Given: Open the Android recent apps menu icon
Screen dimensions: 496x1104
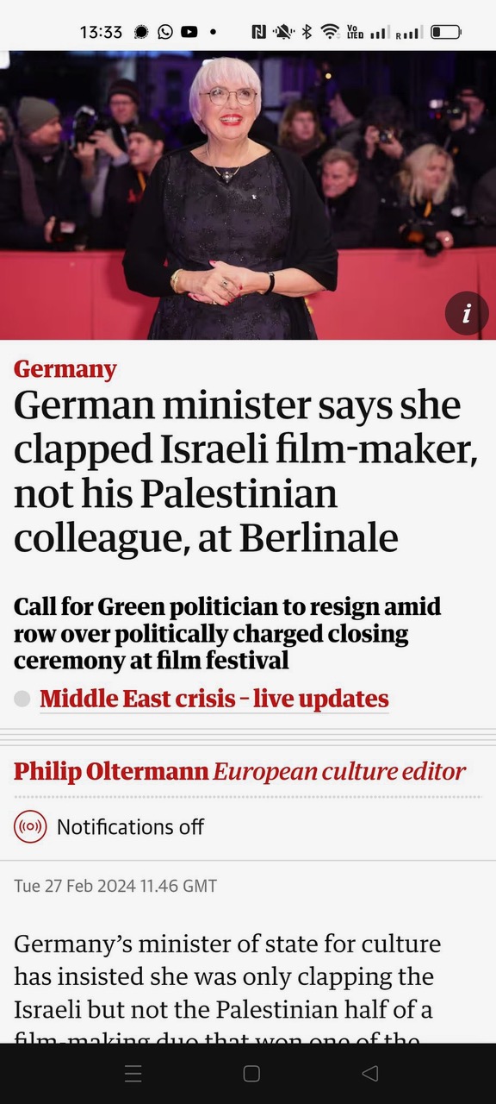Looking at the screenshot, I should [133, 1073].
